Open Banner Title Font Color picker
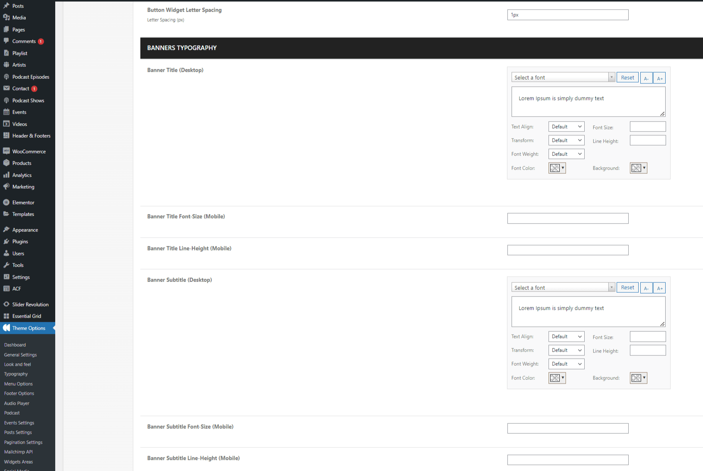The height and width of the screenshot is (471, 703). pyautogui.click(x=557, y=168)
